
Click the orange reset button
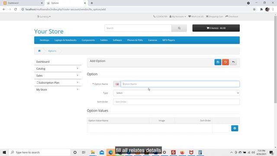click(x=225, y=62)
